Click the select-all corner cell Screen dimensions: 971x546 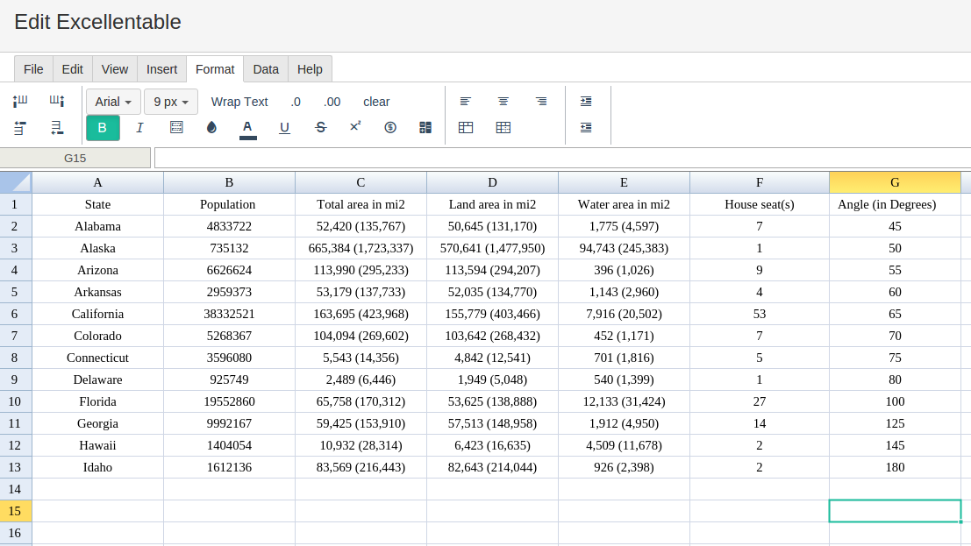click(x=16, y=182)
